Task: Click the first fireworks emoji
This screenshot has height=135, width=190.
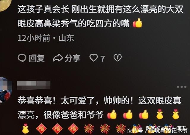Action: pos(89,129)
